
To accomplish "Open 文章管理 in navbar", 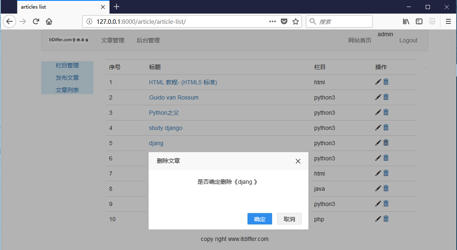I will [x=113, y=40].
